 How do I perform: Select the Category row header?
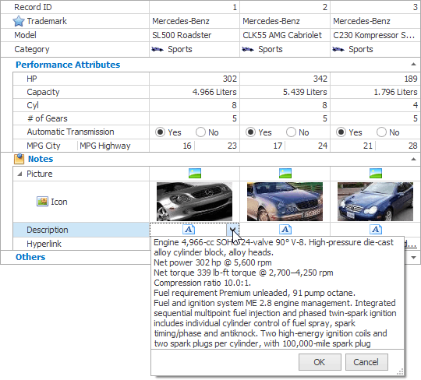[75, 49]
